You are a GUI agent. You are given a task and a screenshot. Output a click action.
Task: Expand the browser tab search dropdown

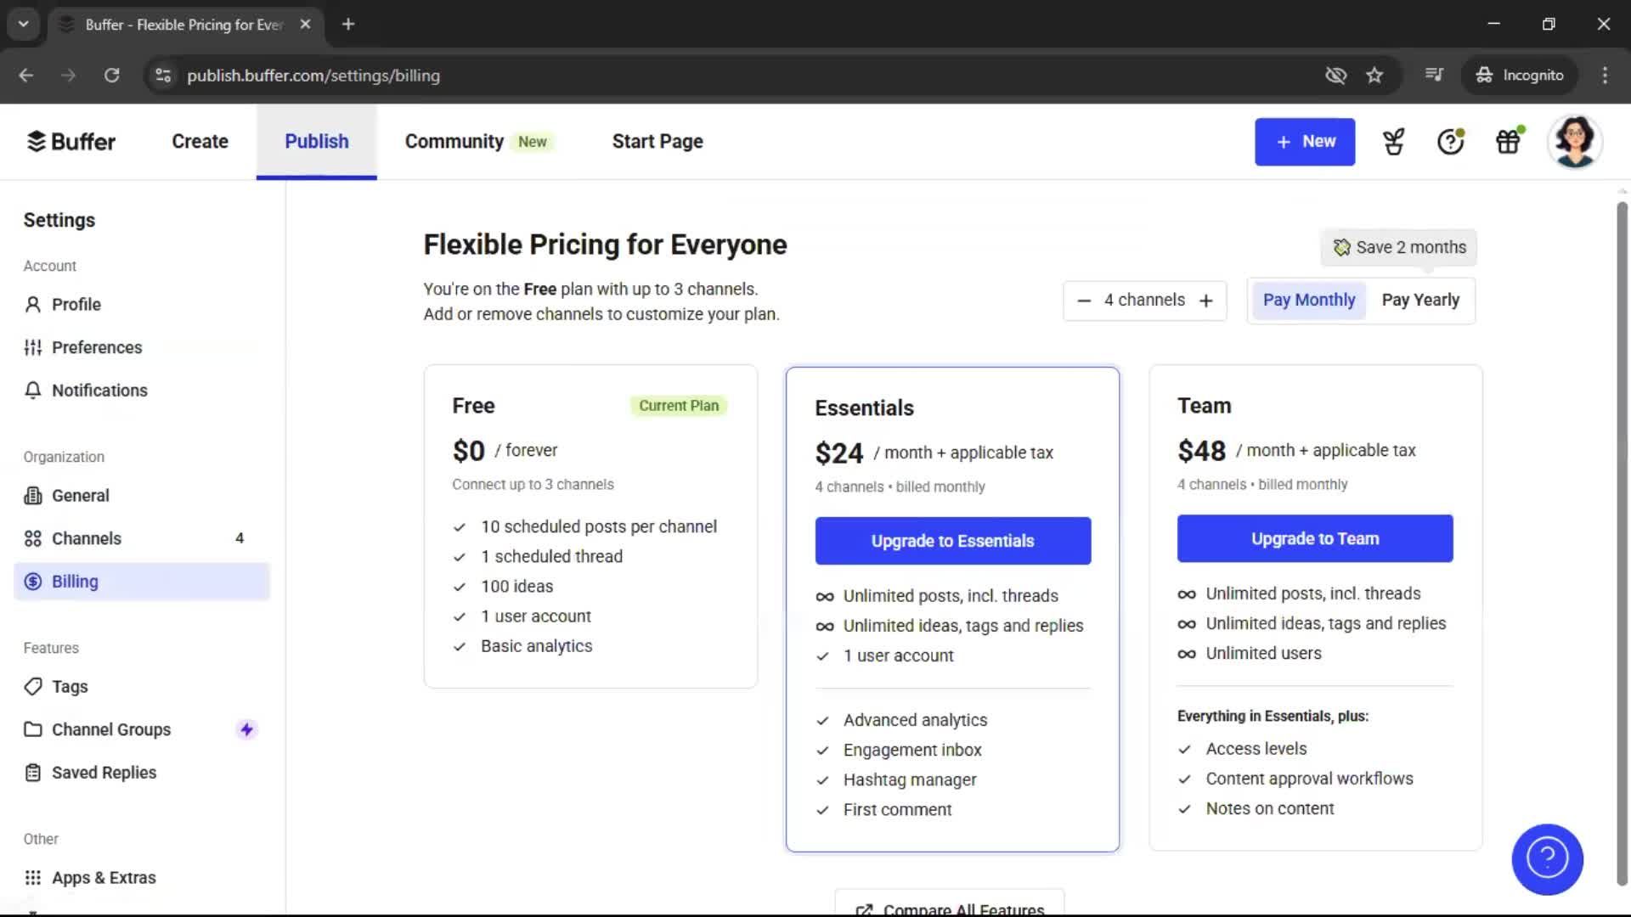tap(24, 24)
